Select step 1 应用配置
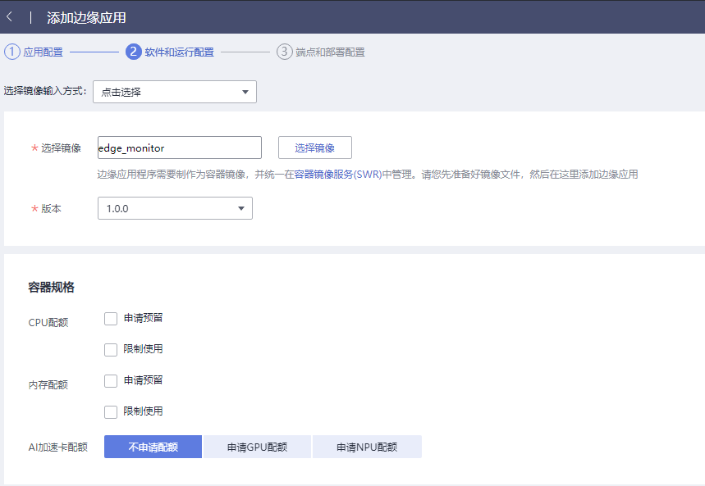 pos(34,52)
